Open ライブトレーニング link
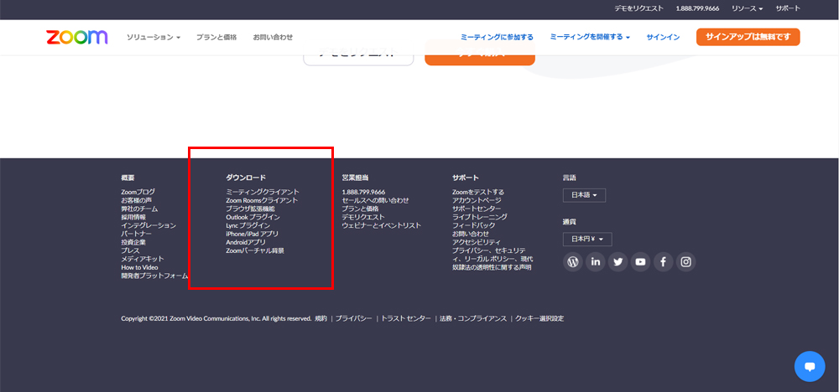The image size is (839, 392). click(x=480, y=218)
